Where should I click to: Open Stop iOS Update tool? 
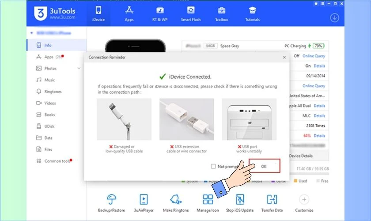[x=240, y=203]
